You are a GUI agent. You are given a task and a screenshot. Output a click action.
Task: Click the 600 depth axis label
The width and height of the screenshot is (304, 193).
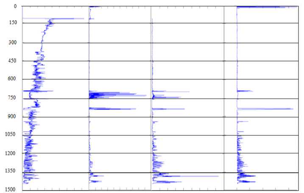(x=12, y=79)
